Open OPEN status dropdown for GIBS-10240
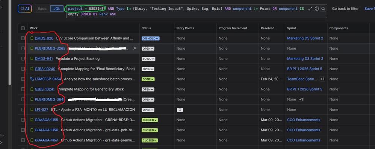Screen dimensions: 375x149 [148, 69]
